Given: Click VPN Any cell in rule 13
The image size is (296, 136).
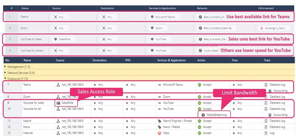Looking at the screenshot, I should click(x=133, y=133).
